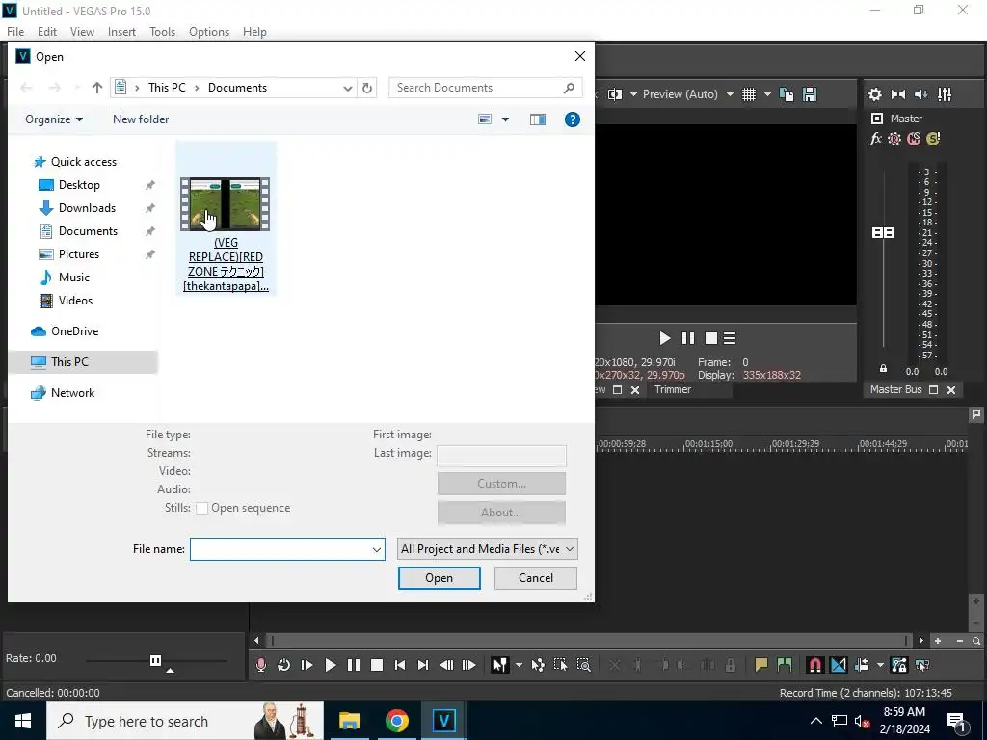The width and height of the screenshot is (987, 740).
Task: Play in the video preview window
Action: point(665,338)
